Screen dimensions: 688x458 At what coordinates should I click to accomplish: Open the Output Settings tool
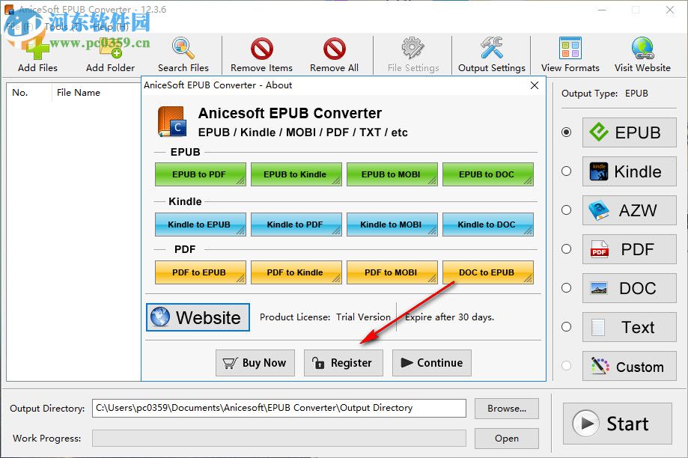491,46
